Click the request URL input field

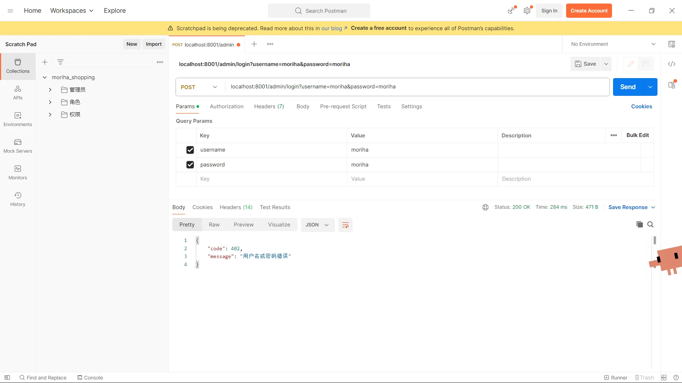pyautogui.click(x=417, y=87)
